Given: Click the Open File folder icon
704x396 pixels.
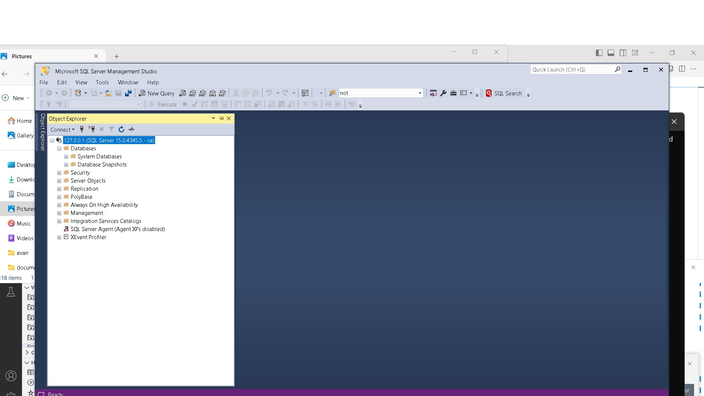Looking at the screenshot, I should [109, 93].
